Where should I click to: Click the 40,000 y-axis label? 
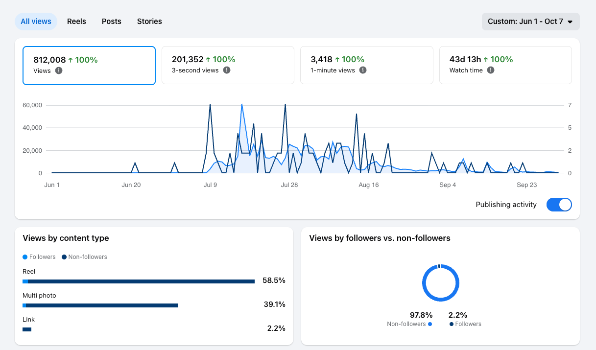pos(32,128)
